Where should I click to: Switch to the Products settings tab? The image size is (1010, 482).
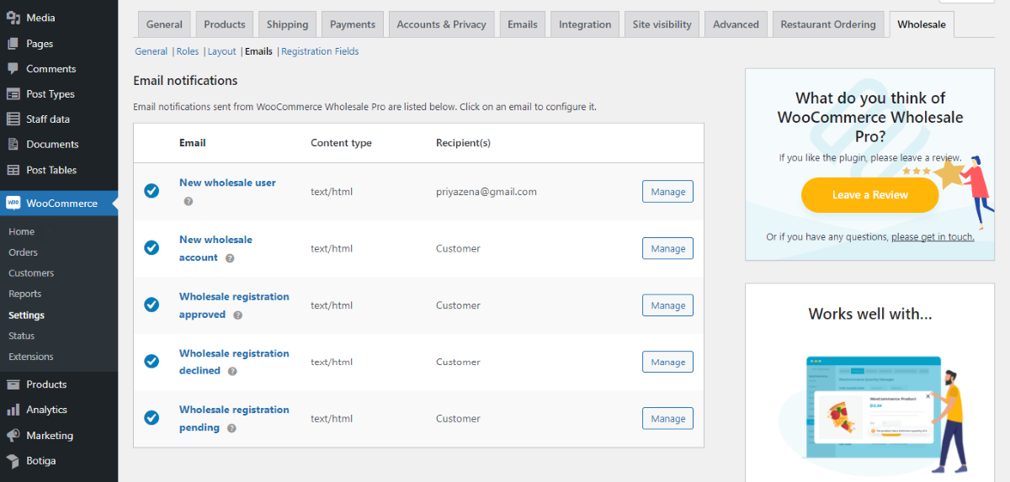tap(225, 24)
